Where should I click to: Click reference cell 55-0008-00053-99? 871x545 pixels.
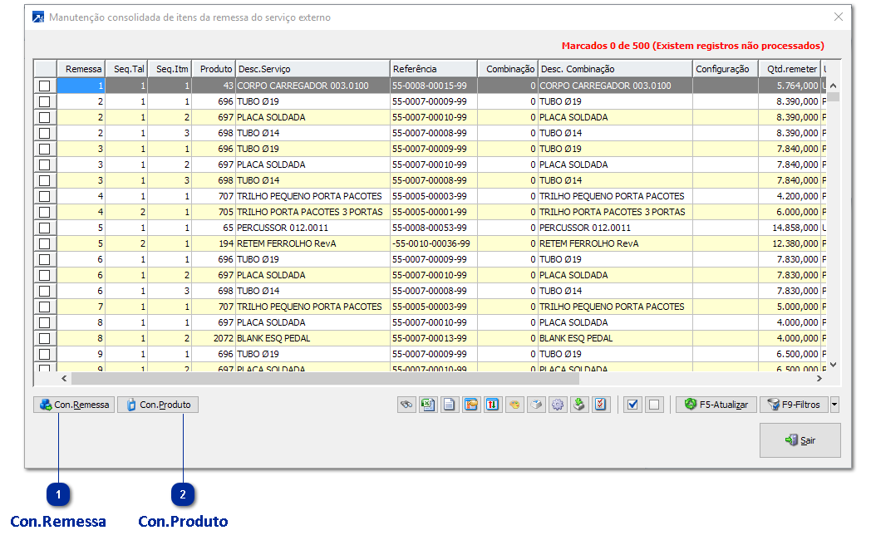434,228
